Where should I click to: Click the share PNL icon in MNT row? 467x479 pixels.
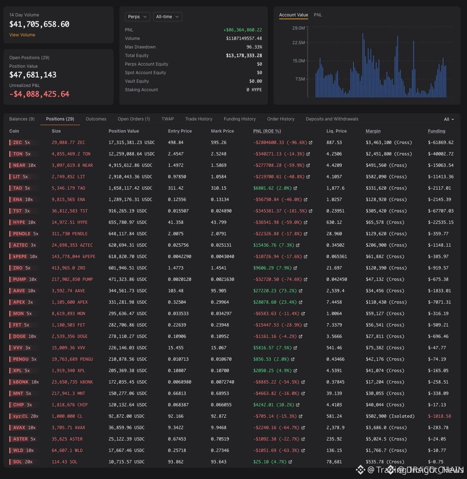point(303,393)
